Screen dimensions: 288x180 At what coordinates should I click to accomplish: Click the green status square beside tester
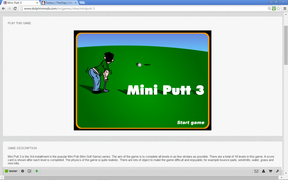point(6,171)
